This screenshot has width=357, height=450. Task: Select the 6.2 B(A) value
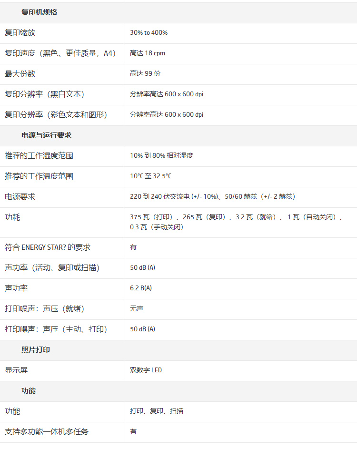141,288
